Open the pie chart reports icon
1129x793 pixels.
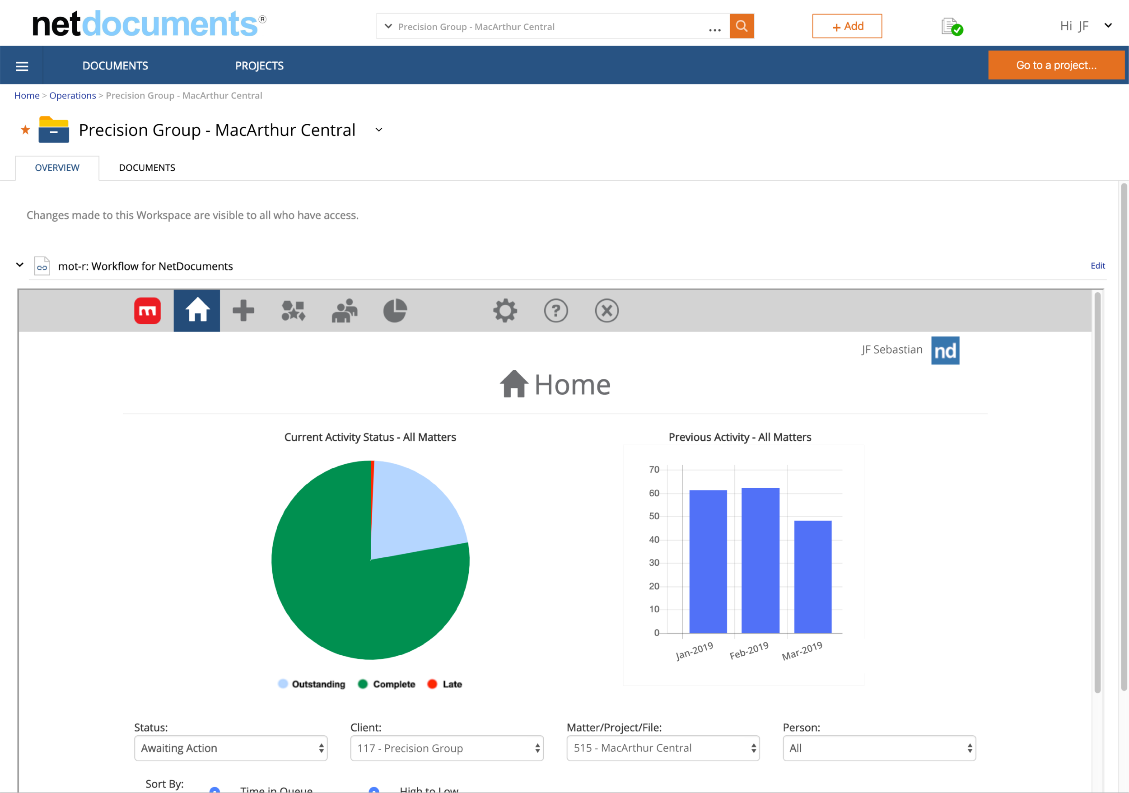(x=395, y=311)
